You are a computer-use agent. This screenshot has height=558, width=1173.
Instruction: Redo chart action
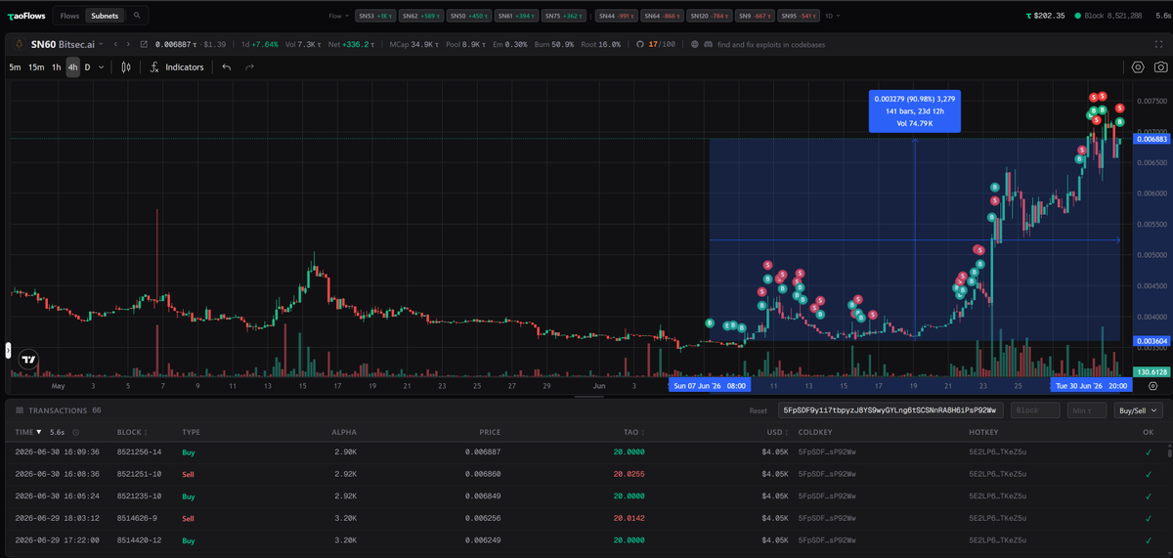tap(249, 67)
